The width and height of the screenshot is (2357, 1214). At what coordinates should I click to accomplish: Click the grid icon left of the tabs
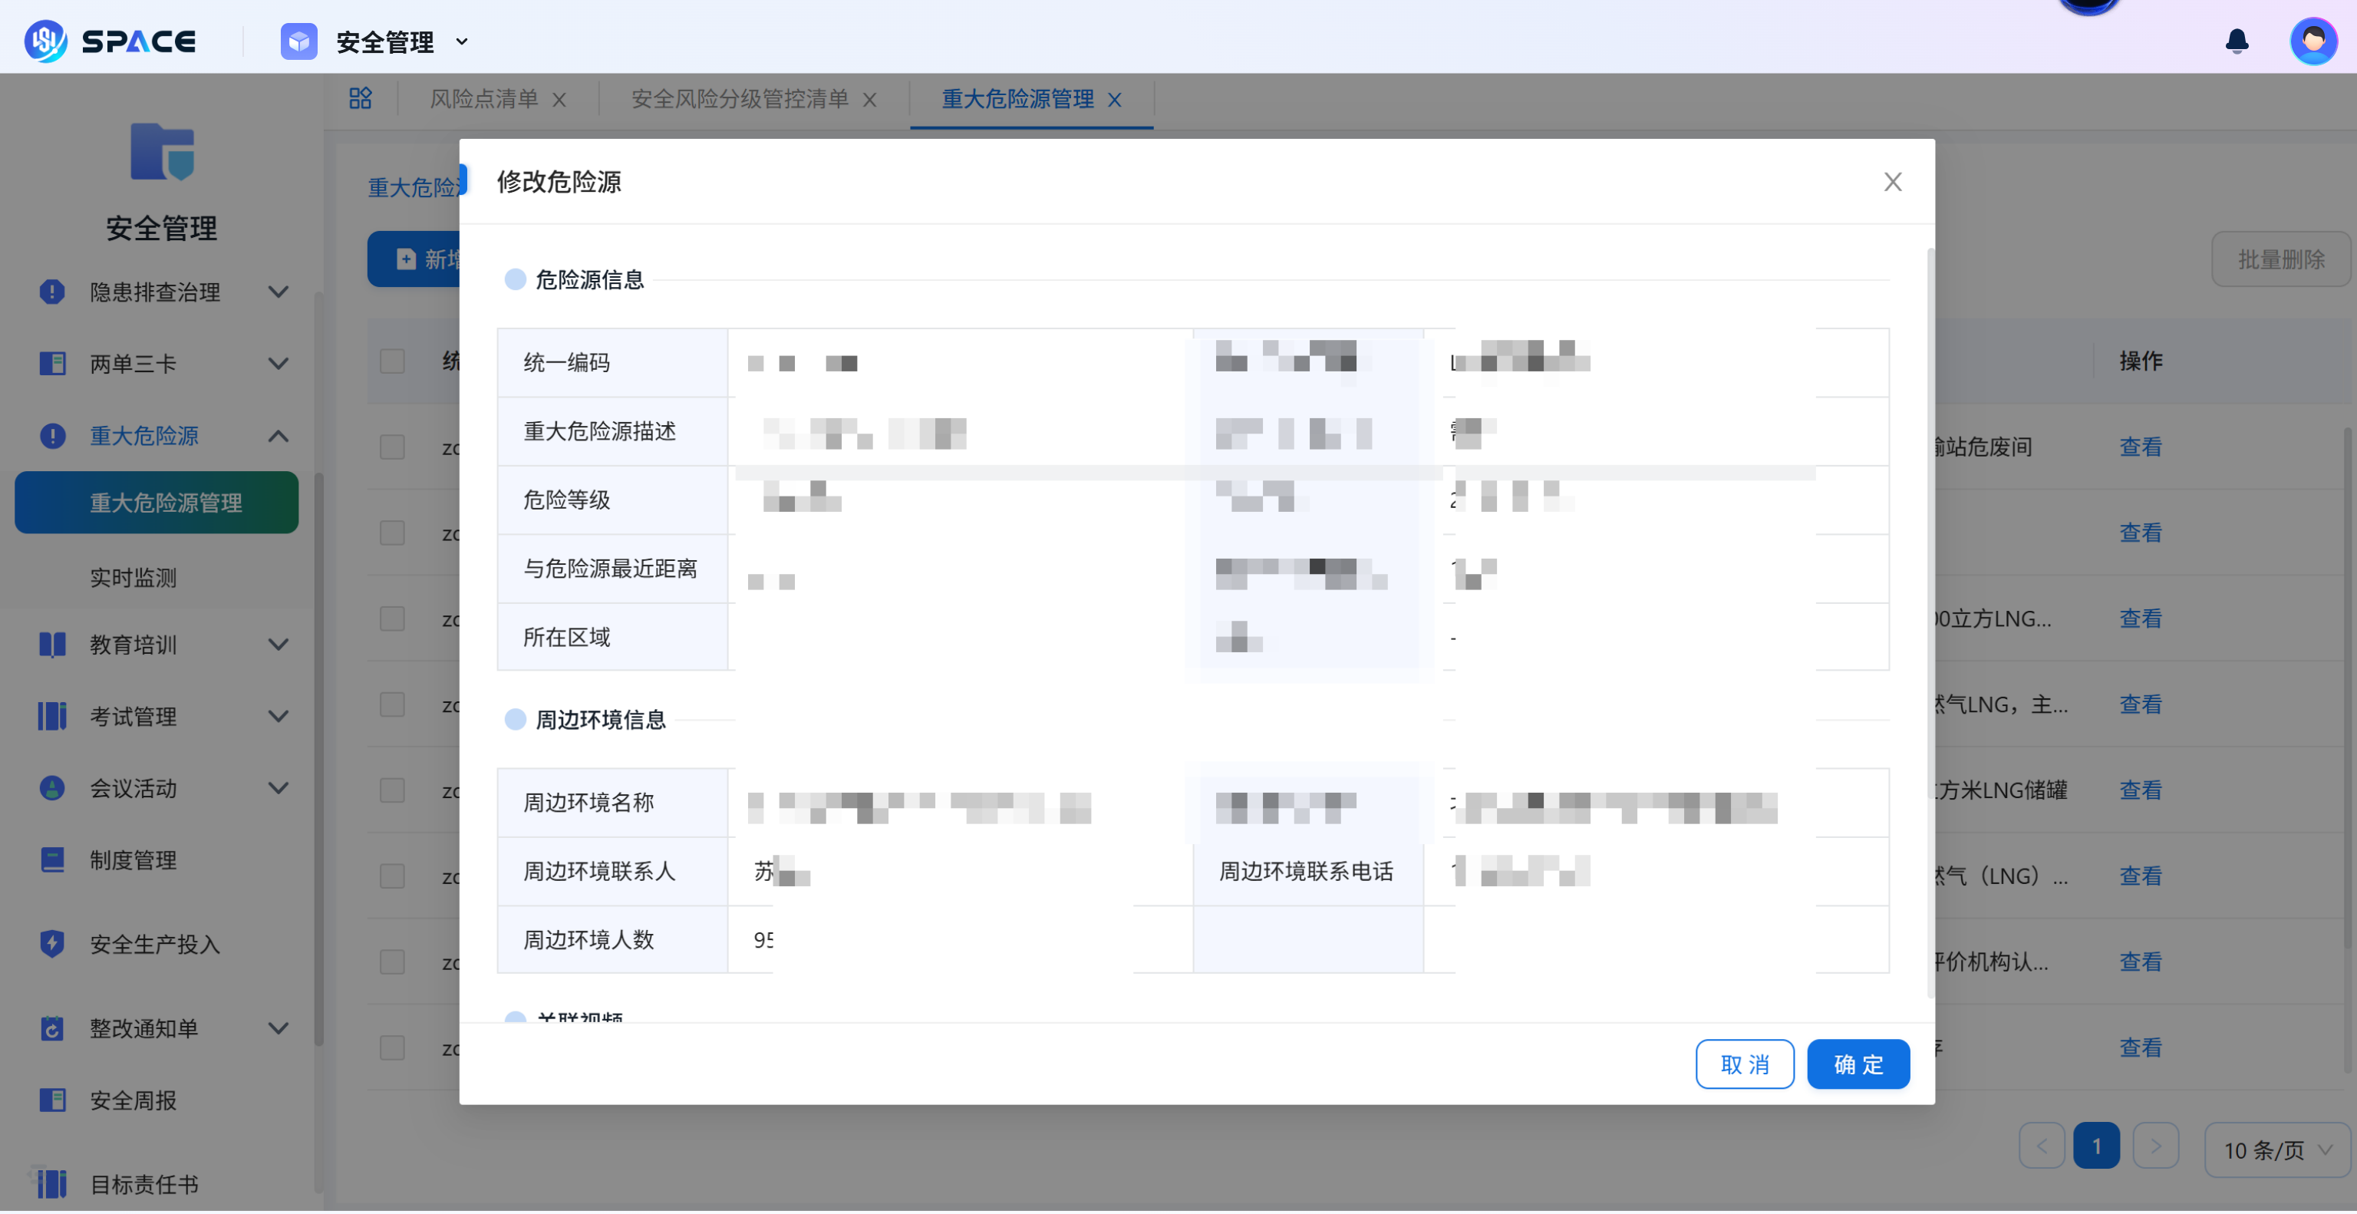coord(361,98)
